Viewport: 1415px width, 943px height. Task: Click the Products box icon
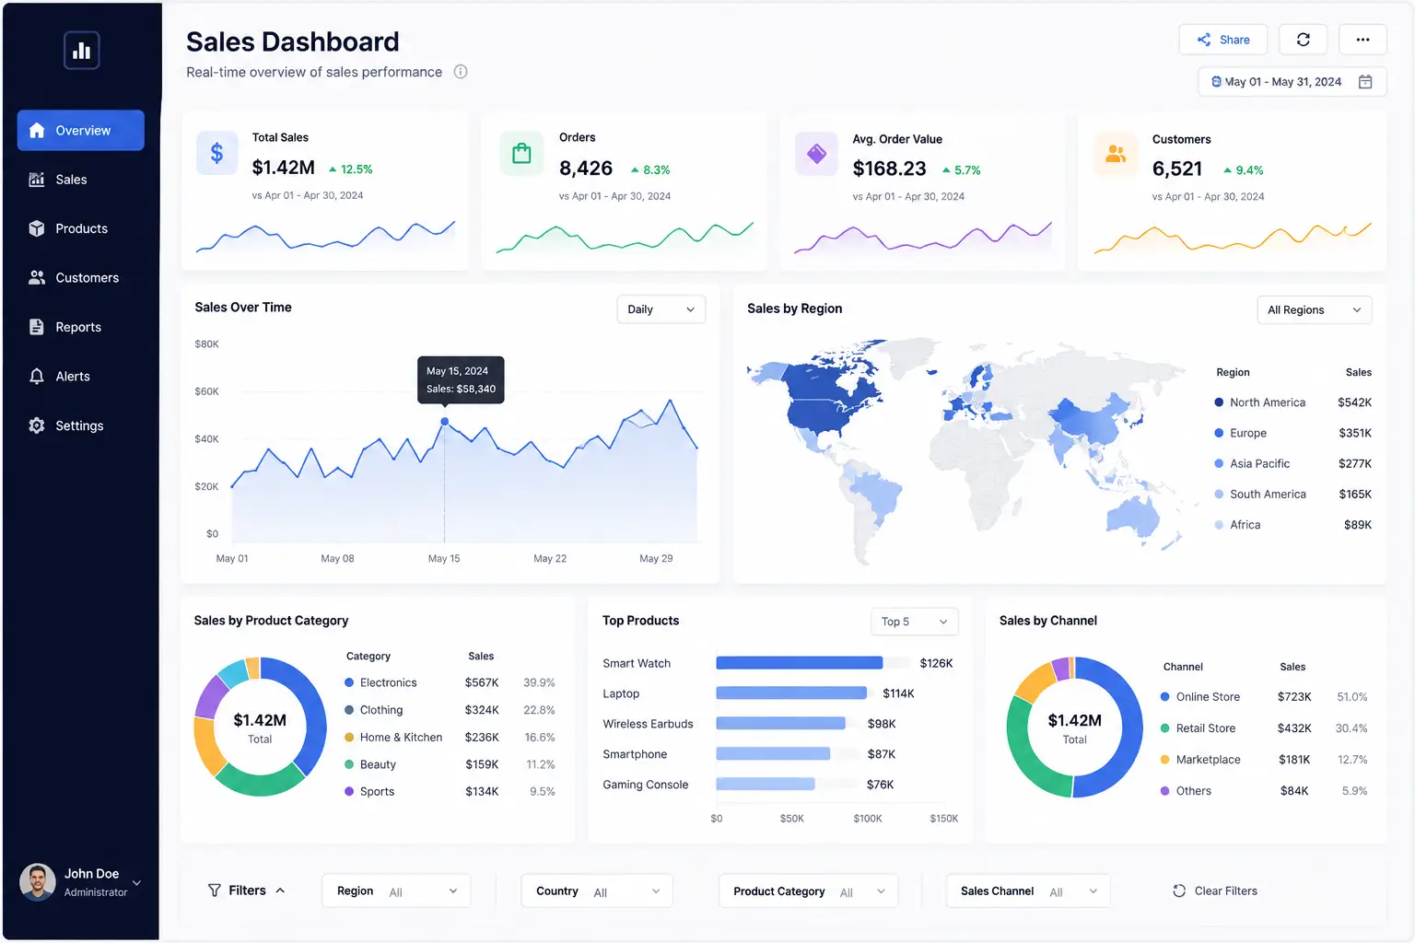click(x=37, y=228)
